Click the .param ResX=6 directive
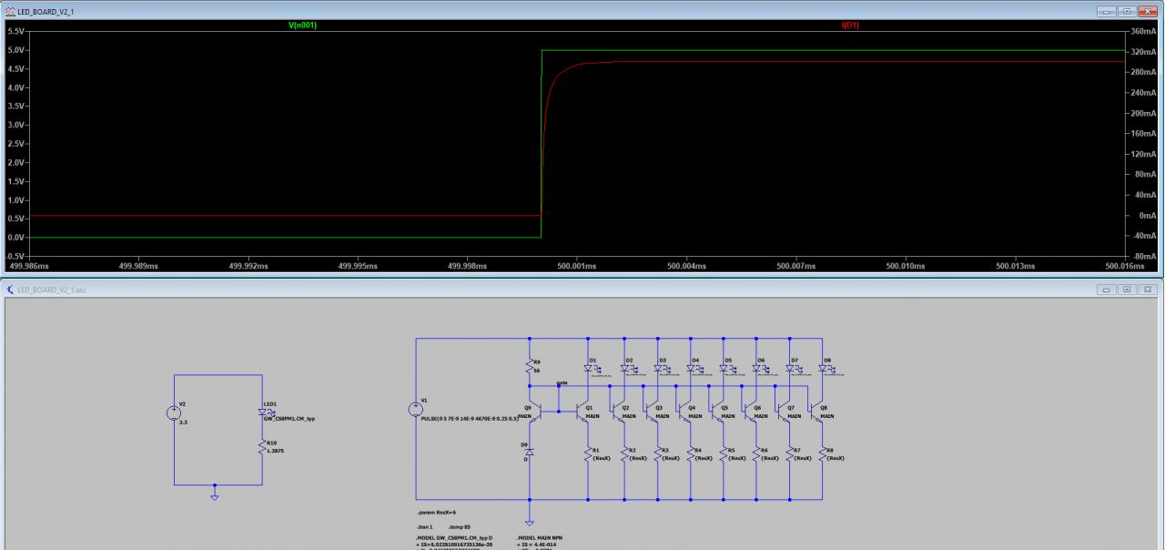Image resolution: width=1165 pixels, height=550 pixels. coord(437,513)
